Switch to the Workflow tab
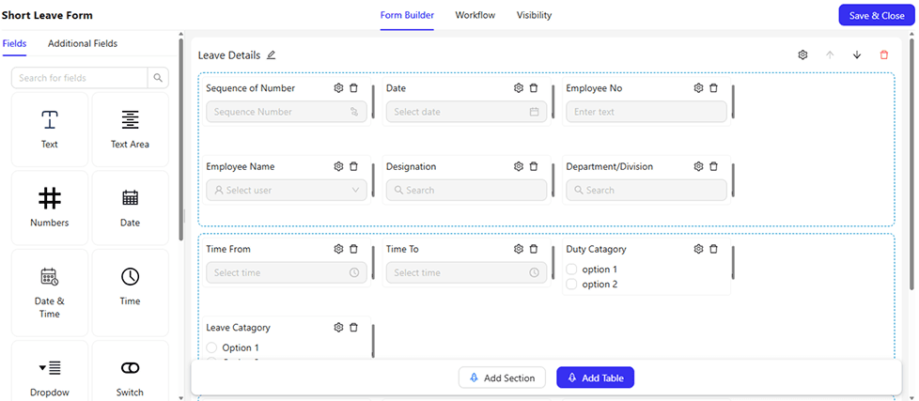 point(475,16)
